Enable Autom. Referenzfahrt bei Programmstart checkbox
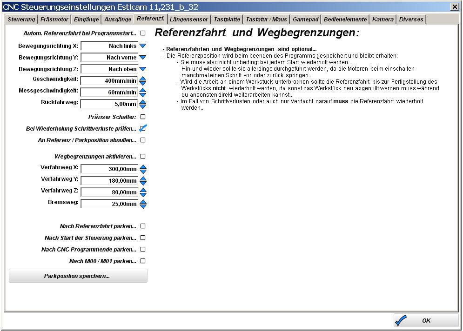 pos(143,33)
